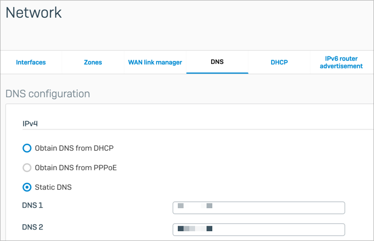Choose Obtain DNS from PPPoE radio button
The width and height of the screenshot is (374, 241).
click(x=27, y=167)
